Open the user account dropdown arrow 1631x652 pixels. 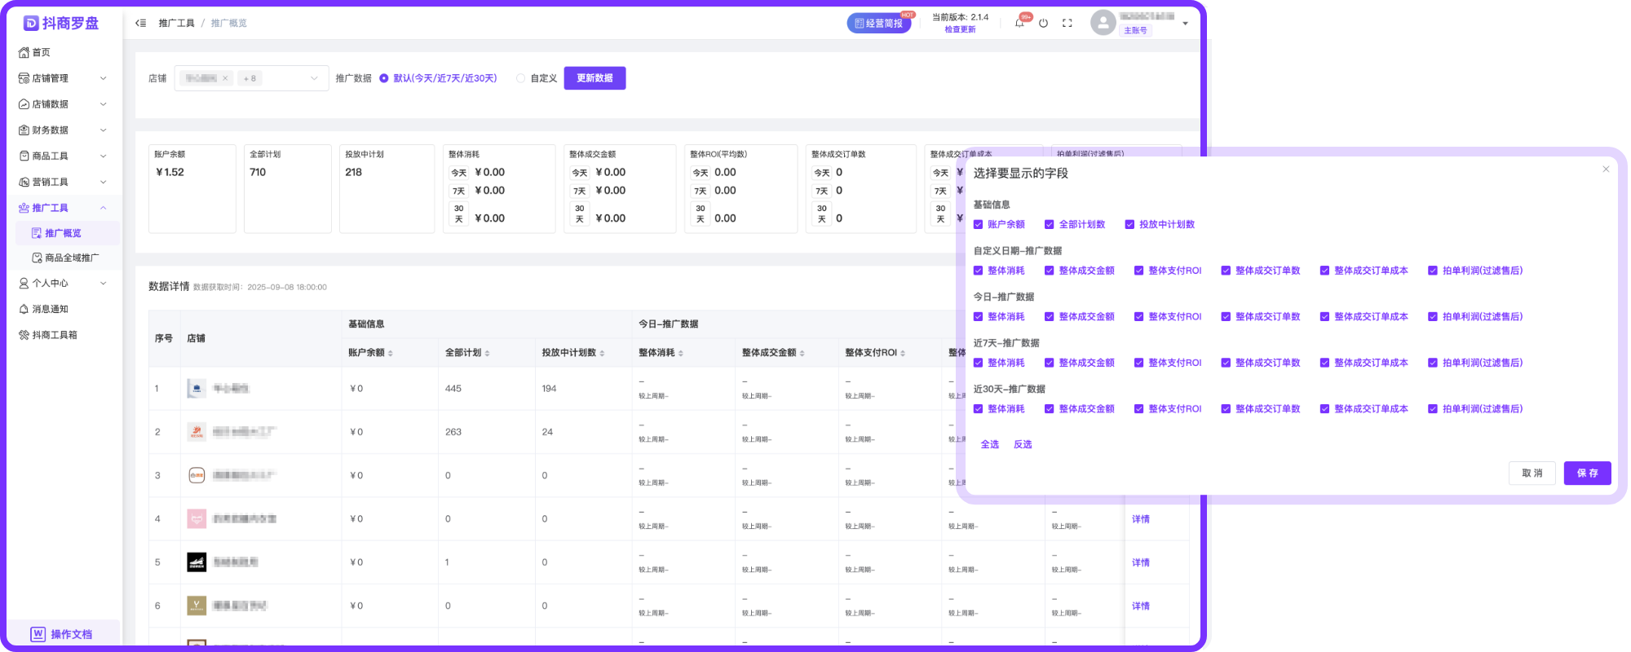pyautogui.click(x=1185, y=24)
